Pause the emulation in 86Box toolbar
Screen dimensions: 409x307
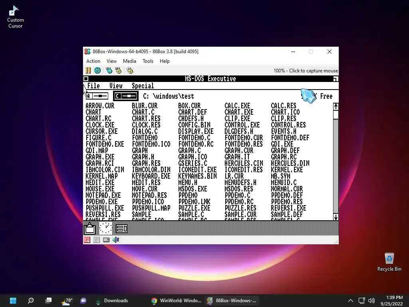[88, 70]
